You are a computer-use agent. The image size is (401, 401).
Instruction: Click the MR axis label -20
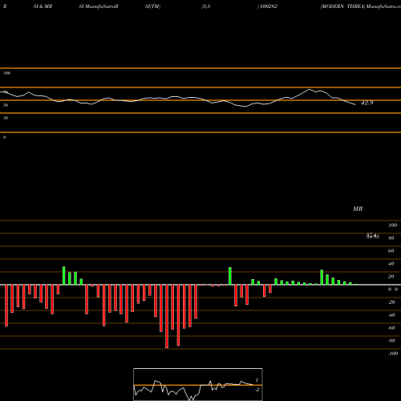pyautogui.click(x=391, y=302)
